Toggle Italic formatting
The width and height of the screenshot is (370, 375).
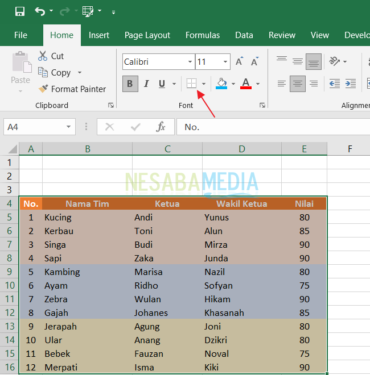coord(146,84)
